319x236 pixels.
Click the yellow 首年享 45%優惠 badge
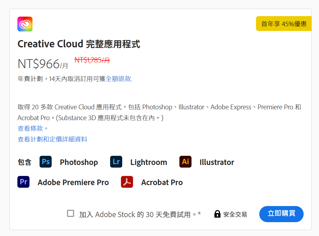[x=284, y=24]
